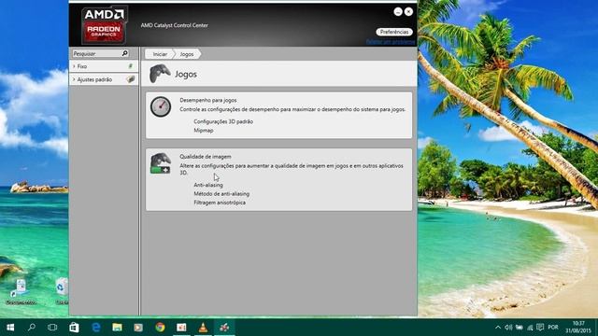Click the blue link under Preferências

[391, 41]
